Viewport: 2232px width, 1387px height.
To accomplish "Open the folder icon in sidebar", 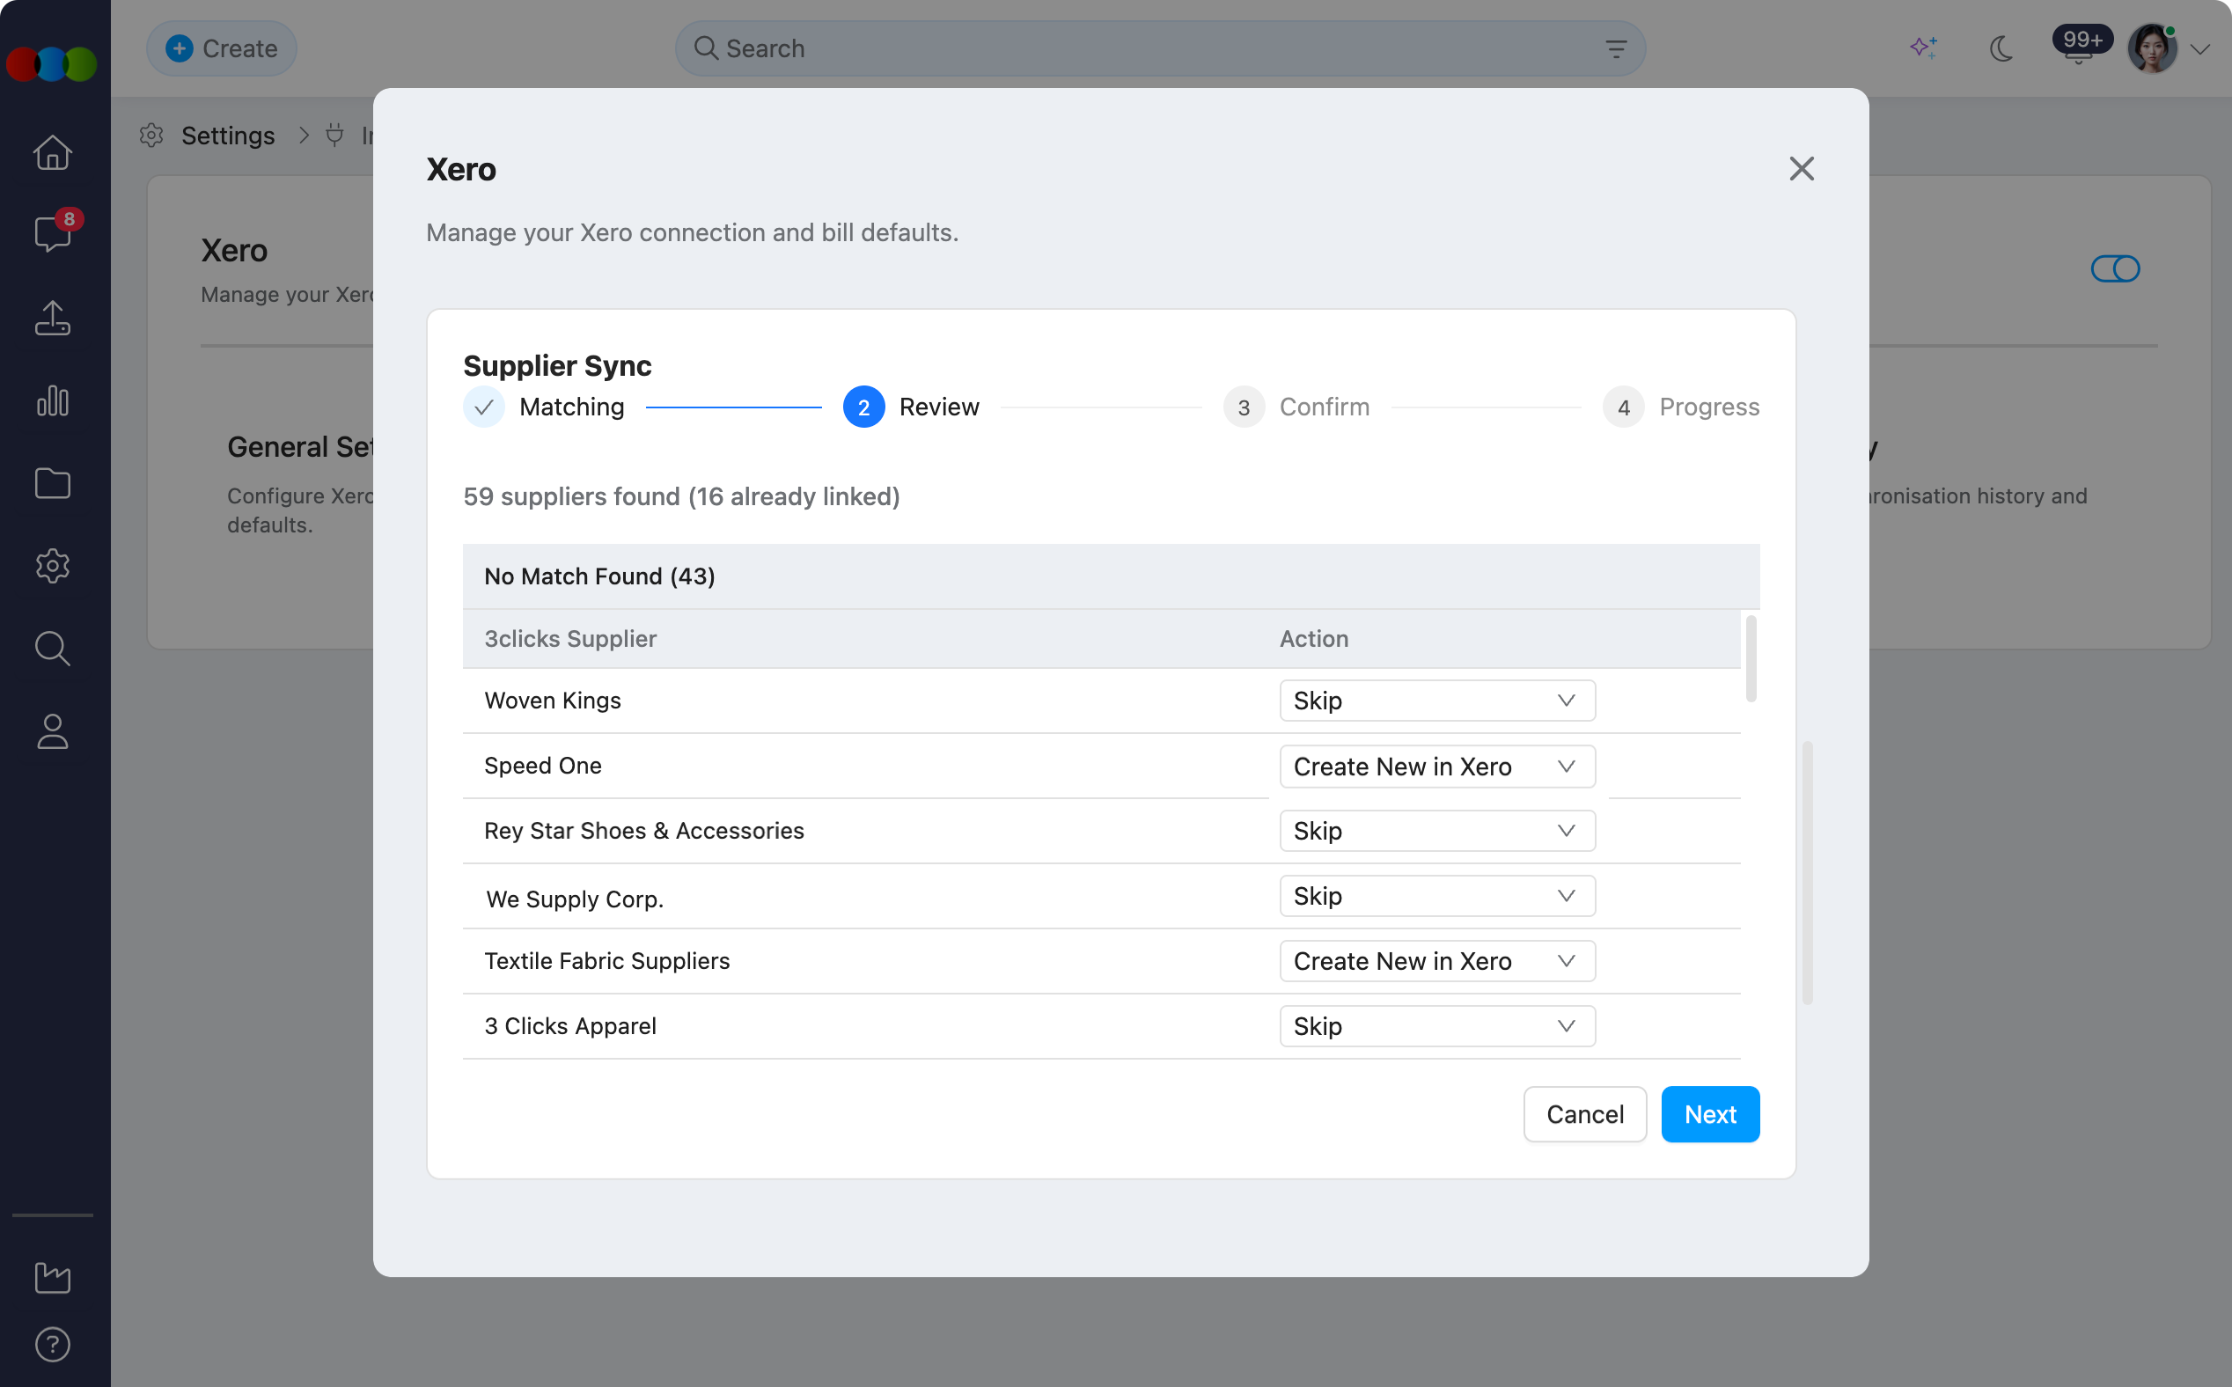I will coord(52,483).
